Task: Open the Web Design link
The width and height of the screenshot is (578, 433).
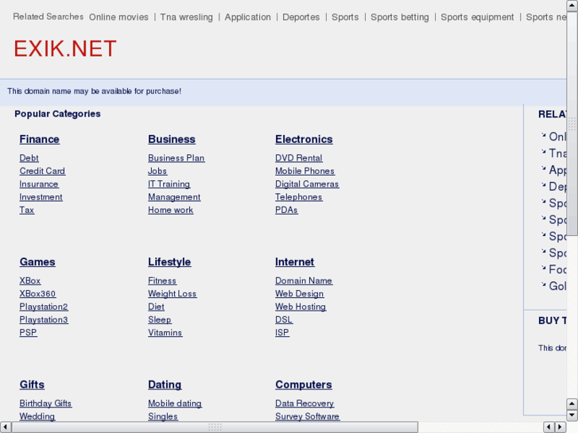Action: point(299,294)
